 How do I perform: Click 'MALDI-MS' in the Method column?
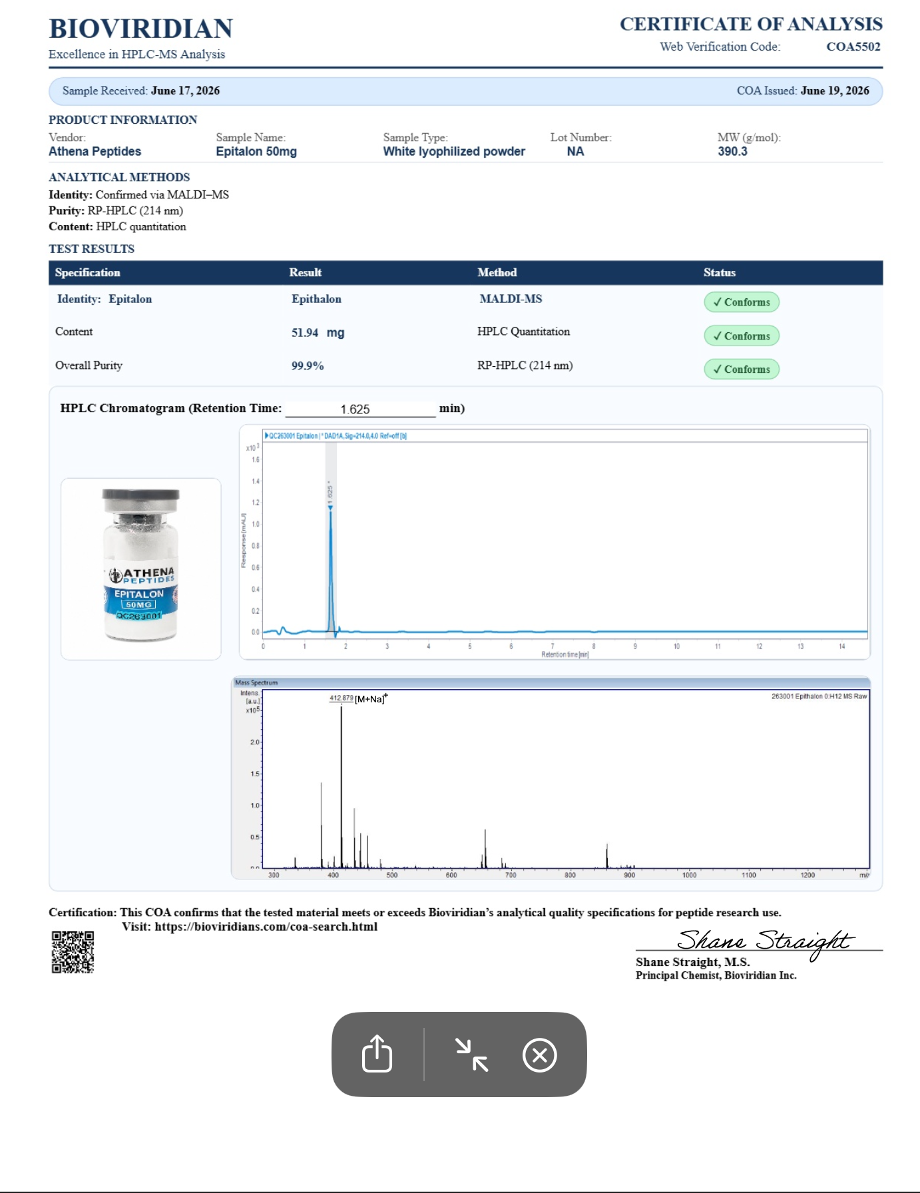click(511, 299)
